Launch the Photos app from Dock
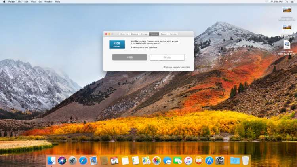 [x=156, y=160]
